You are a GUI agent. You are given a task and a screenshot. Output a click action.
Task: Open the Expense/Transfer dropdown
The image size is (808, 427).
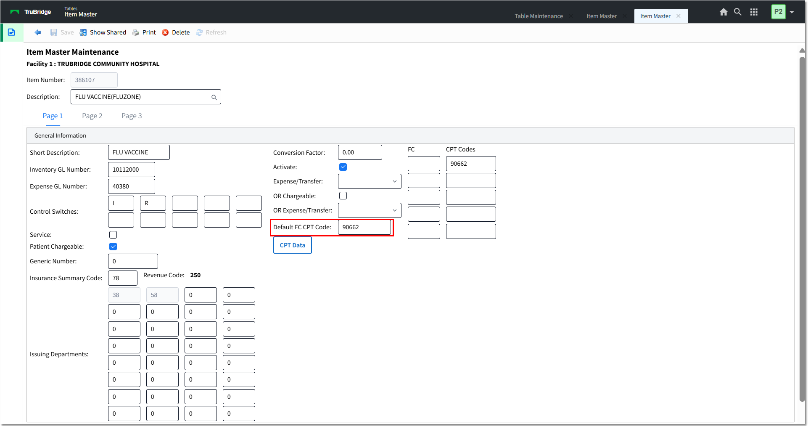(x=370, y=181)
